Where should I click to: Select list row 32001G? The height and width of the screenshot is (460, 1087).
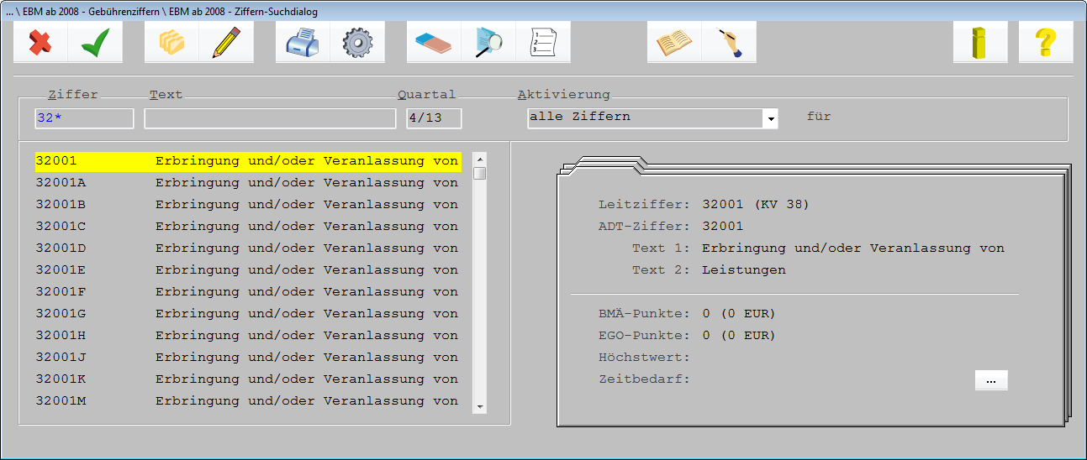tap(248, 314)
